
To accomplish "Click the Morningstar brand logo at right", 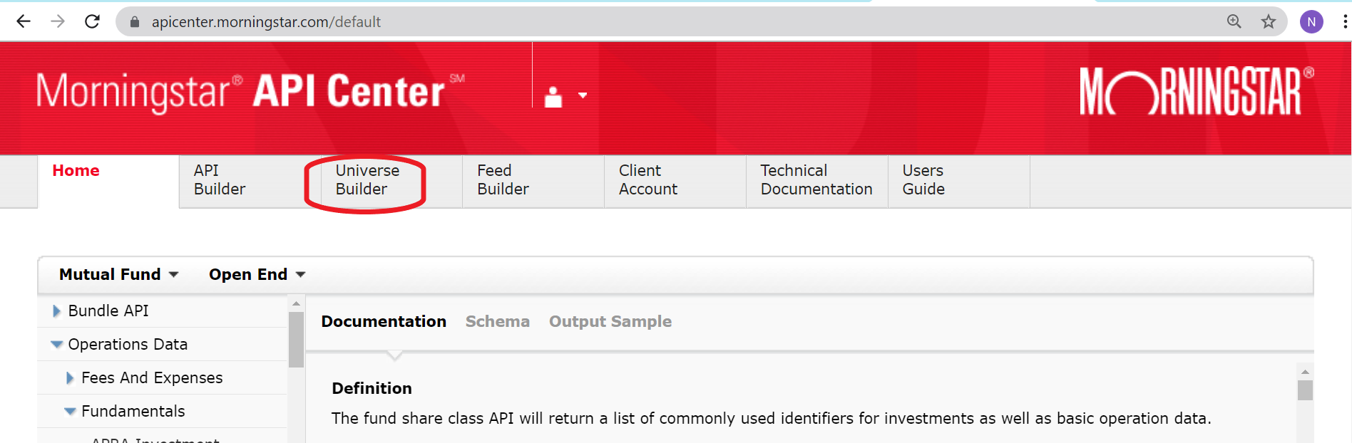I will pos(1197,91).
